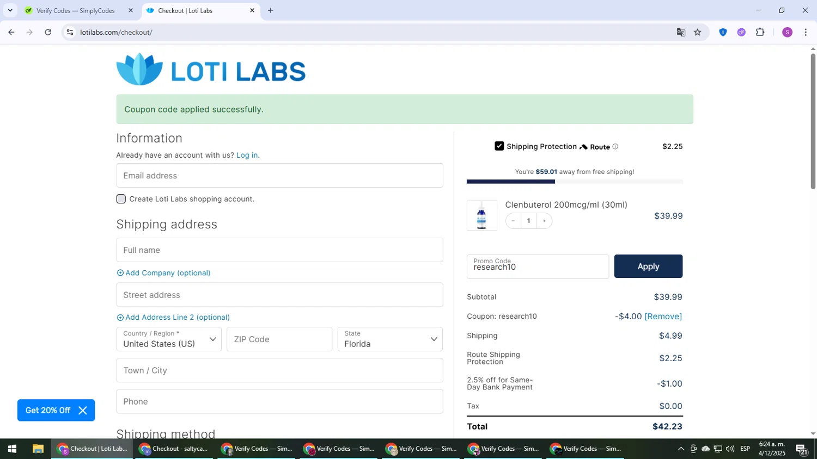
Task: Reload the checkout page
Action: point(48,32)
